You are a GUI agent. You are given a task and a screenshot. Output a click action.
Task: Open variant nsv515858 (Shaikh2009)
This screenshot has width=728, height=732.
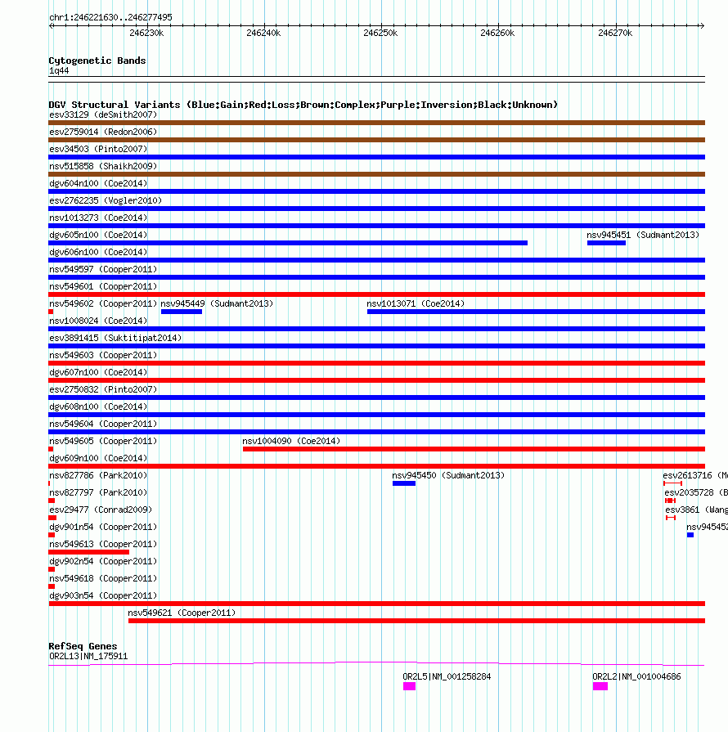103,166
